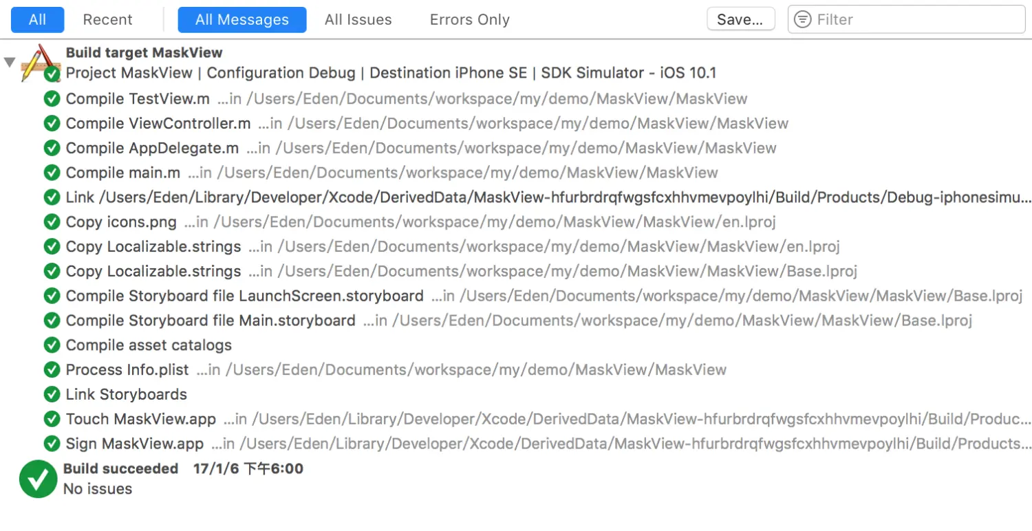Click the large Build succeeded checkmark icon
The height and width of the screenshot is (531, 1032).
[38, 479]
